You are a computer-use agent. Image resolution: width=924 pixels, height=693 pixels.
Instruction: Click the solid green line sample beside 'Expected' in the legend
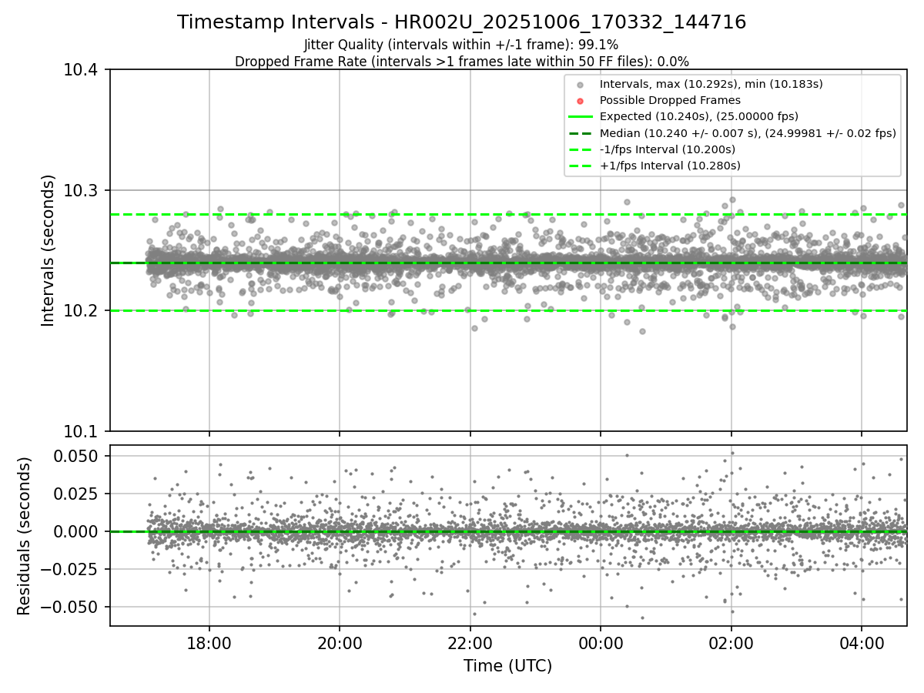581,116
